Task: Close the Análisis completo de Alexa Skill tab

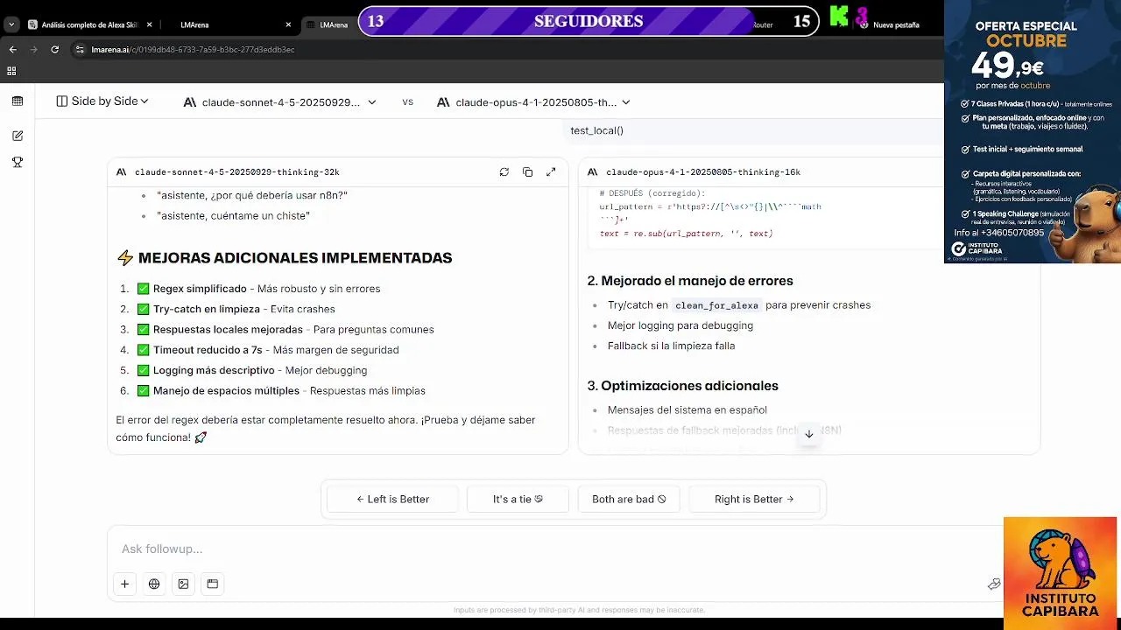Action: (x=150, y=24)
